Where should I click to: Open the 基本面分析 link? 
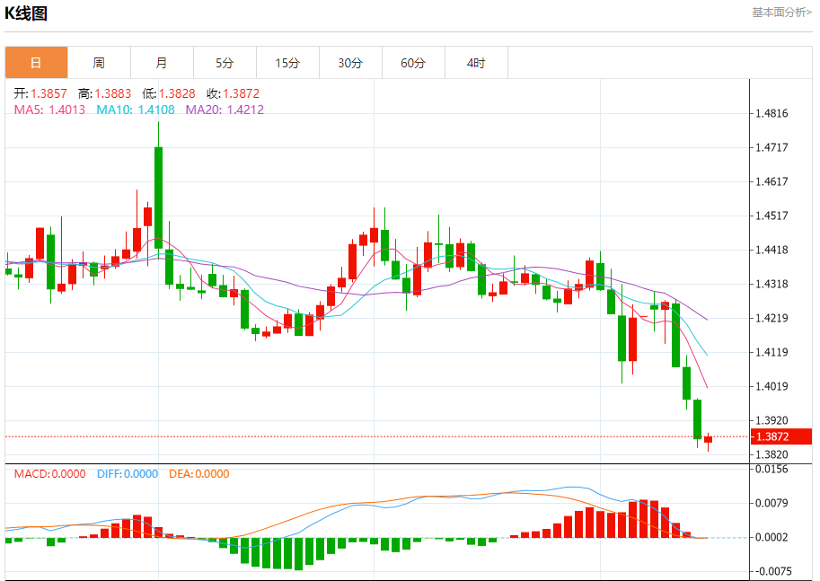781,12
